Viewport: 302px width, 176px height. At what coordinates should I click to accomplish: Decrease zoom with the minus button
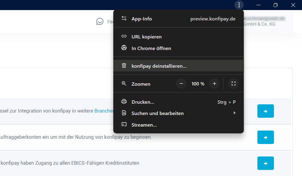(181, 84)
